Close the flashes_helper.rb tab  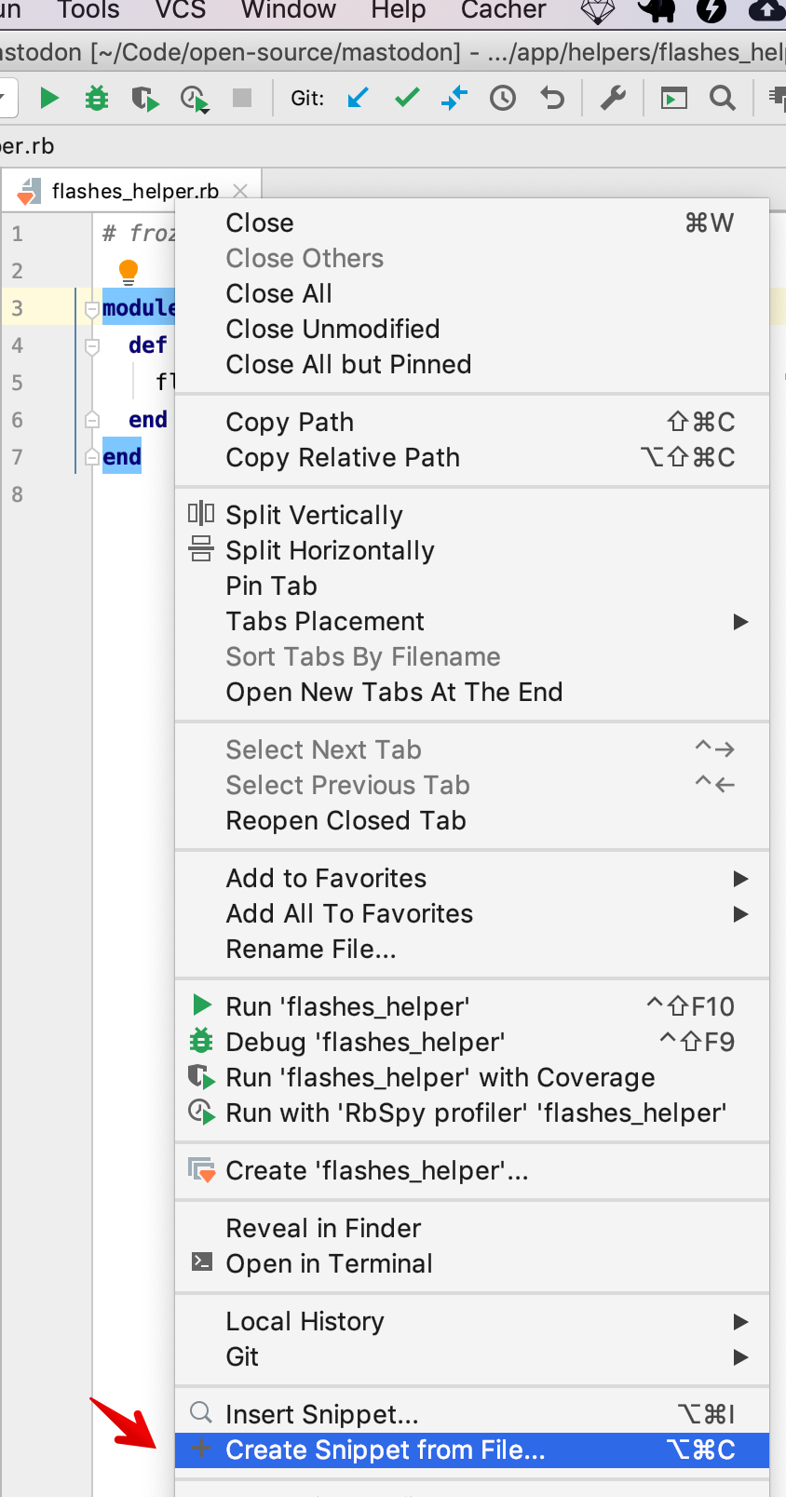click(240, 191)
